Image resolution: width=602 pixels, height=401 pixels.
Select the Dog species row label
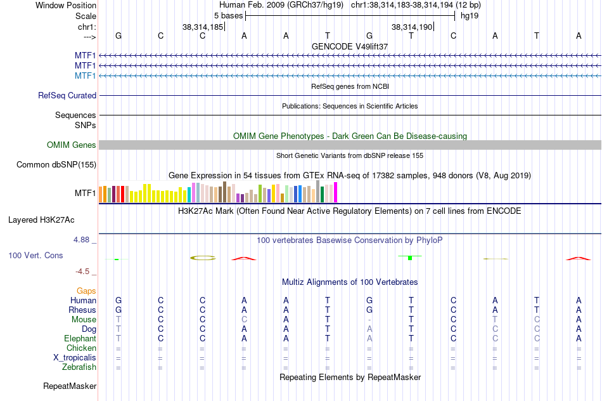click(x=89, y=329)
